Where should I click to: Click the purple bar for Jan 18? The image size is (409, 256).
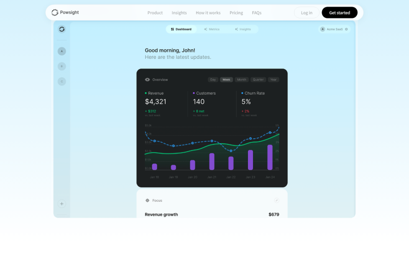[154, 167]
